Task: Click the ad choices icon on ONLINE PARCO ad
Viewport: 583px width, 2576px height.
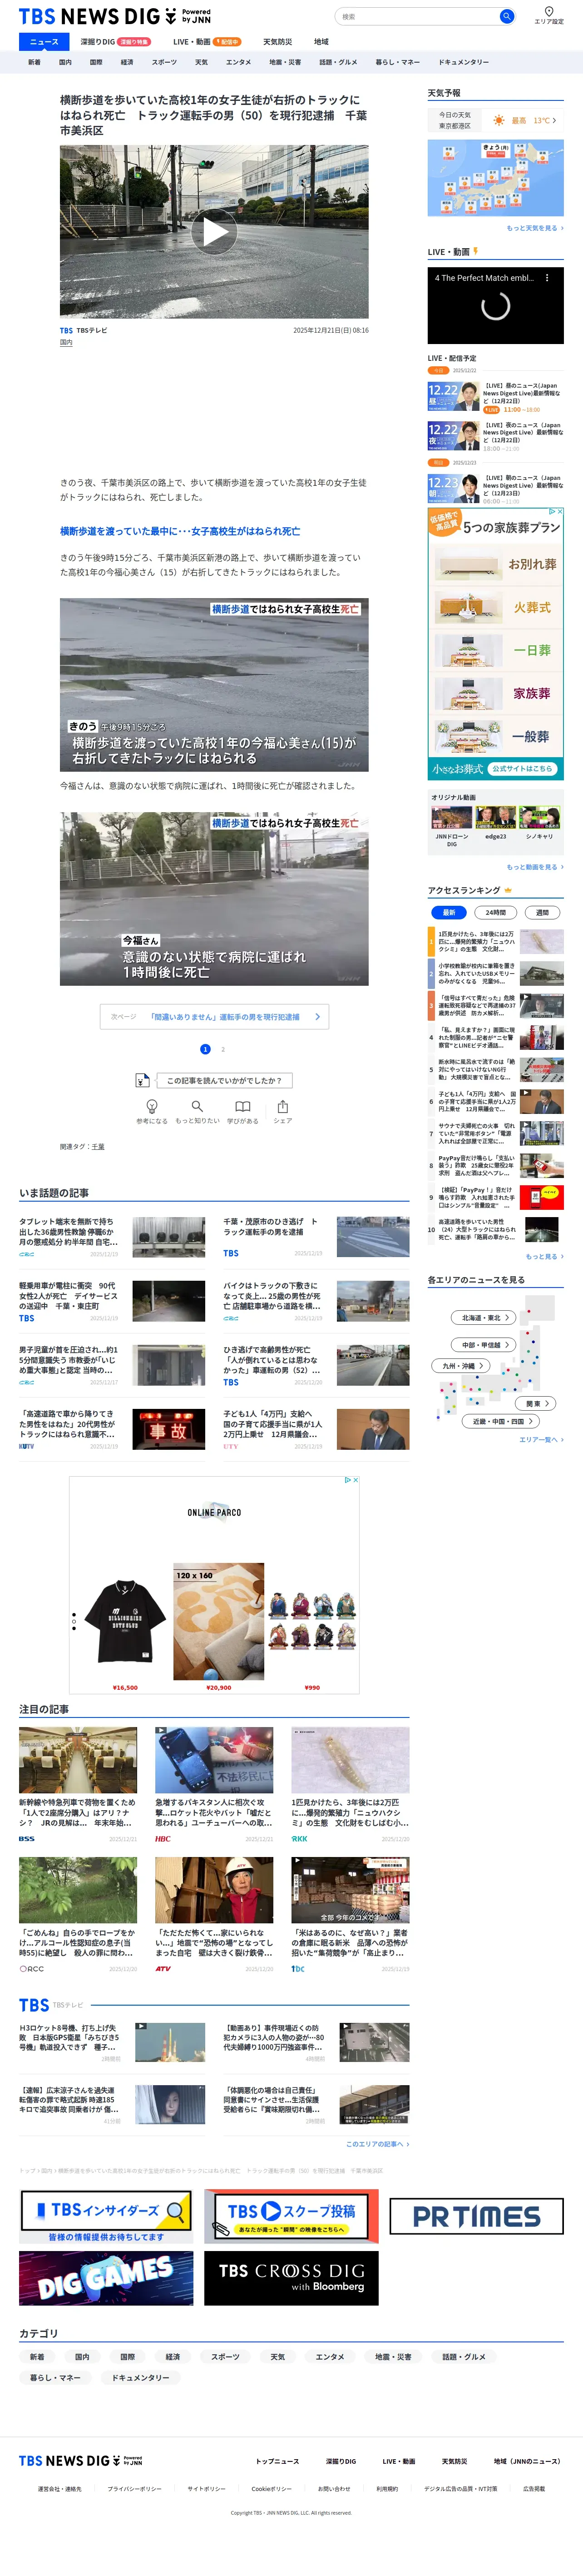Action: (x=347, y=1480)
